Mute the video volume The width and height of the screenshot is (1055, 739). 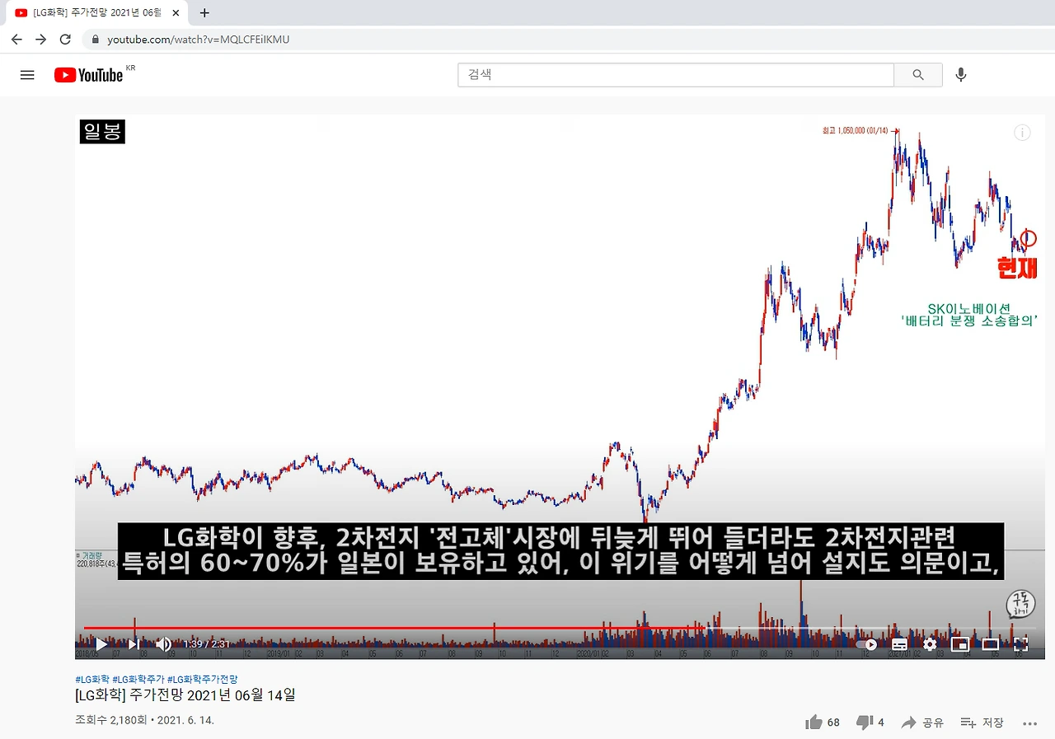[x=163, y=644]
